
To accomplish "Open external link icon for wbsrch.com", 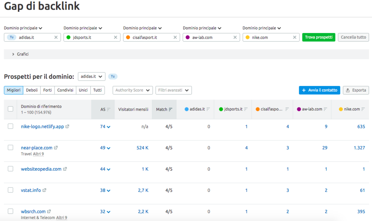I will pyautogui.click(x=49, y=211).
